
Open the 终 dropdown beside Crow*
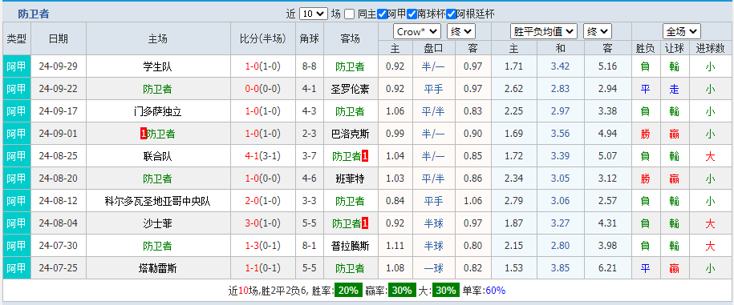(461, 32)
